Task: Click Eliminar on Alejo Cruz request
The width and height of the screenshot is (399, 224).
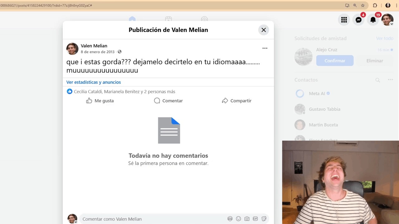Action: click(x=375, y=61)
